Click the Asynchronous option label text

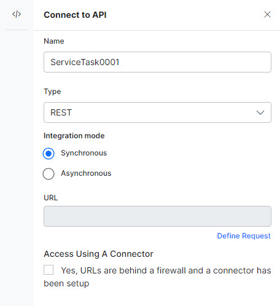coord(86,173)
